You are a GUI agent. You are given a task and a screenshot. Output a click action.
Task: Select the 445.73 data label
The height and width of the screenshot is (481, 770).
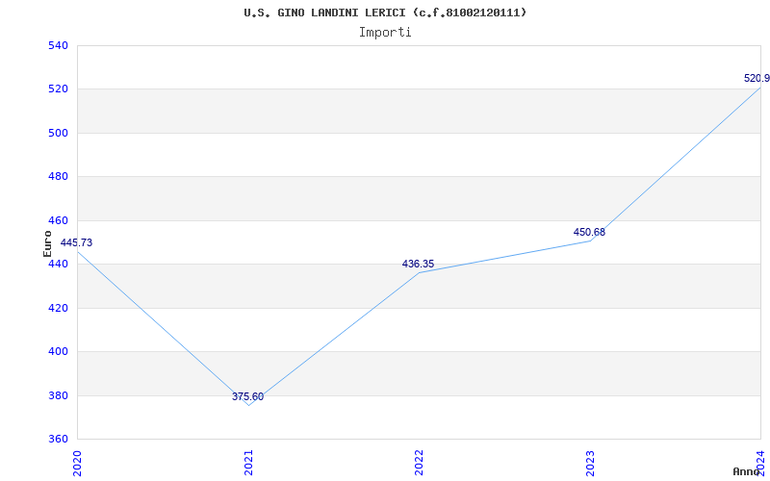click(x=76, y=243)
